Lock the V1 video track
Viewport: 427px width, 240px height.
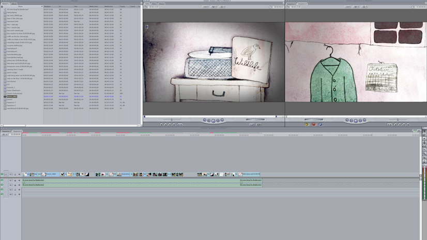pyautogui.click(x=16, y=174)
